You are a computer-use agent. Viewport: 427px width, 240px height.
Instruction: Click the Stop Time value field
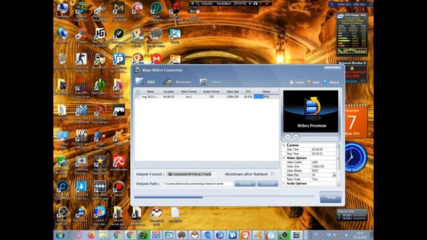click(323, 154)
